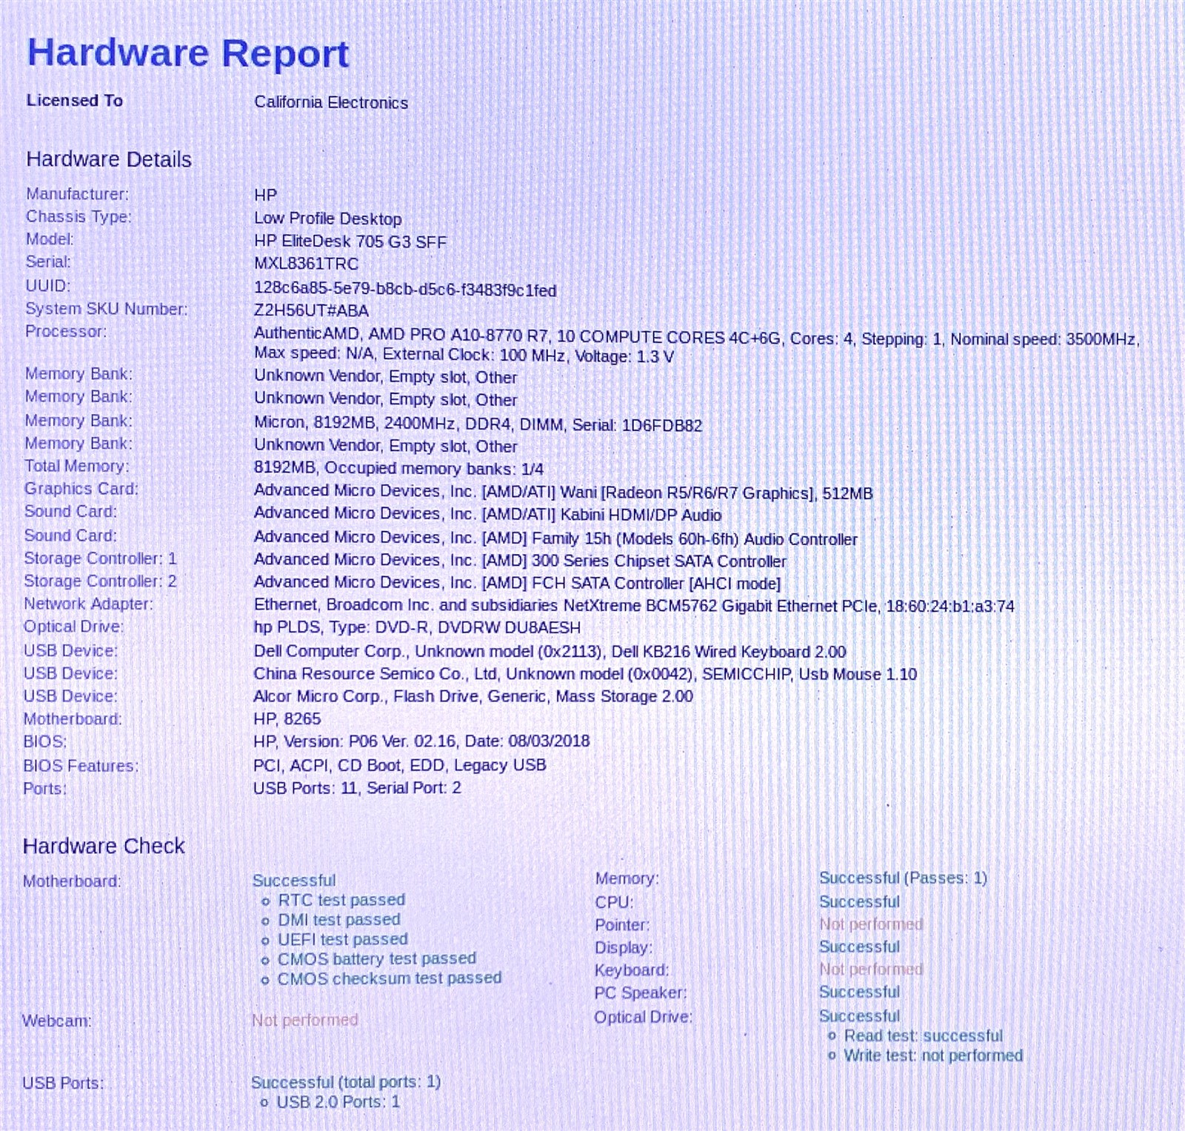The width and height of the screenshot is (1185, 1131).
Task: Click the CPU Successful status
Action: point(859,902)
